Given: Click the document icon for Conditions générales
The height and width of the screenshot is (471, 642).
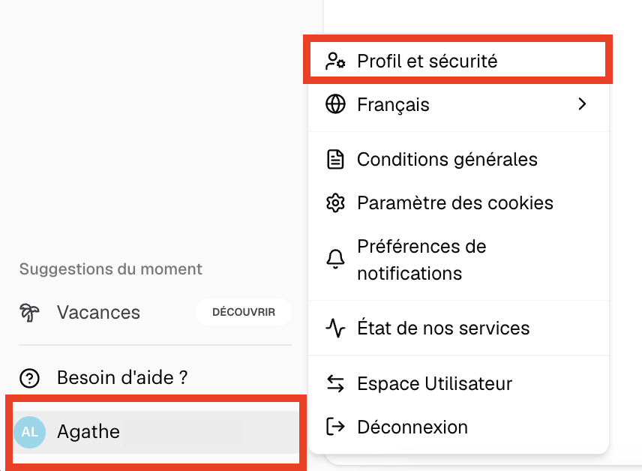Looking at the screenshot, I should pos(335,160).
